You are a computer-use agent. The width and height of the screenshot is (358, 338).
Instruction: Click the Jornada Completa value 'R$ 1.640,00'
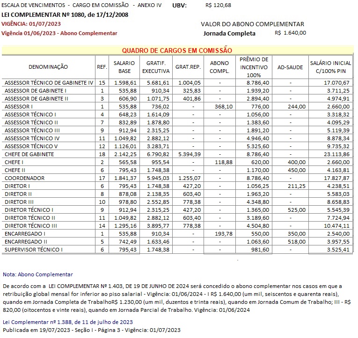291,33
